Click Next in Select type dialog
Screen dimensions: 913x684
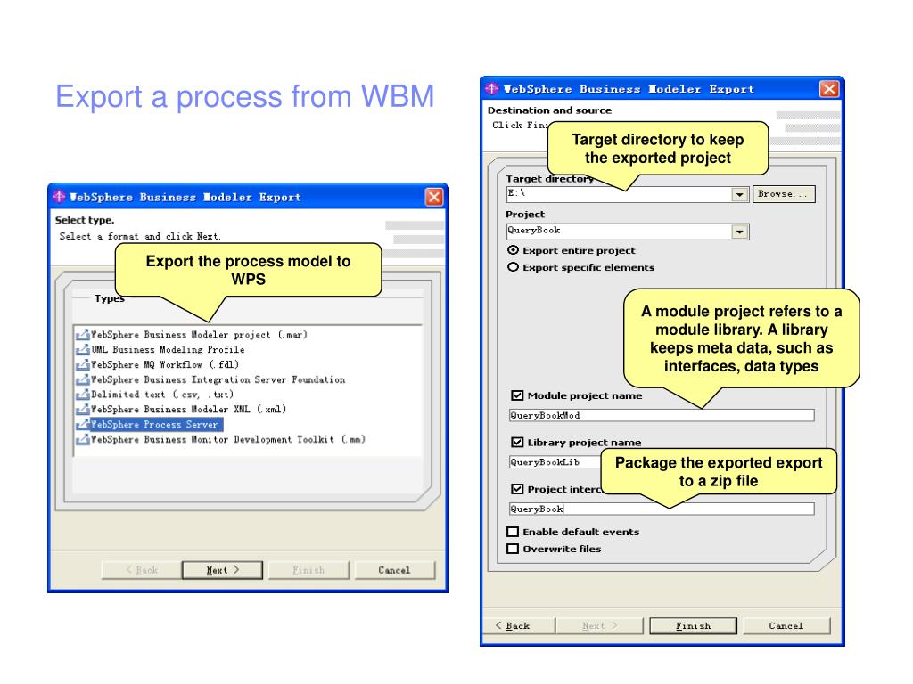222,570
